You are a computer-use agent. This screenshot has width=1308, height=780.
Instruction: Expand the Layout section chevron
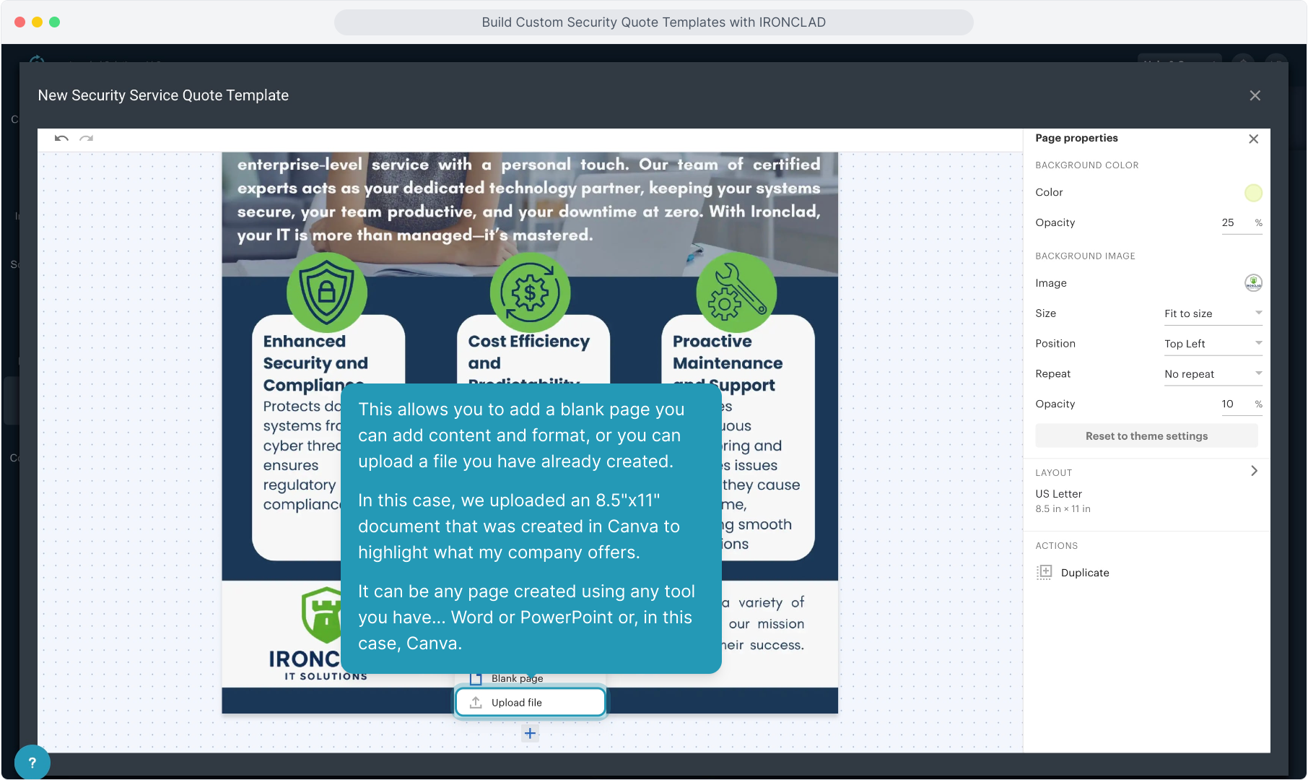click(x=1255, y=471)
